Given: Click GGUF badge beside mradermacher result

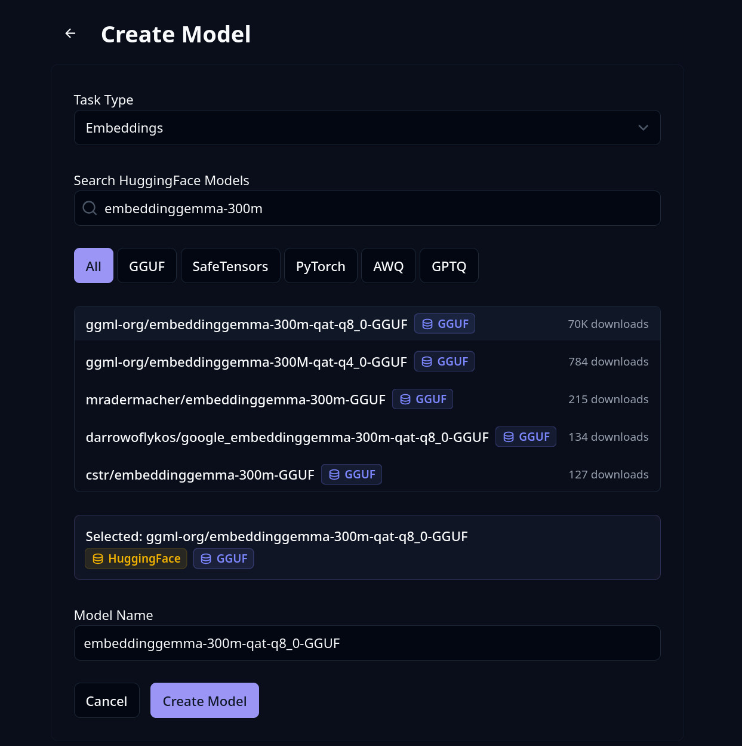Looking at the screenshot, I should click(x=423, y=399).
